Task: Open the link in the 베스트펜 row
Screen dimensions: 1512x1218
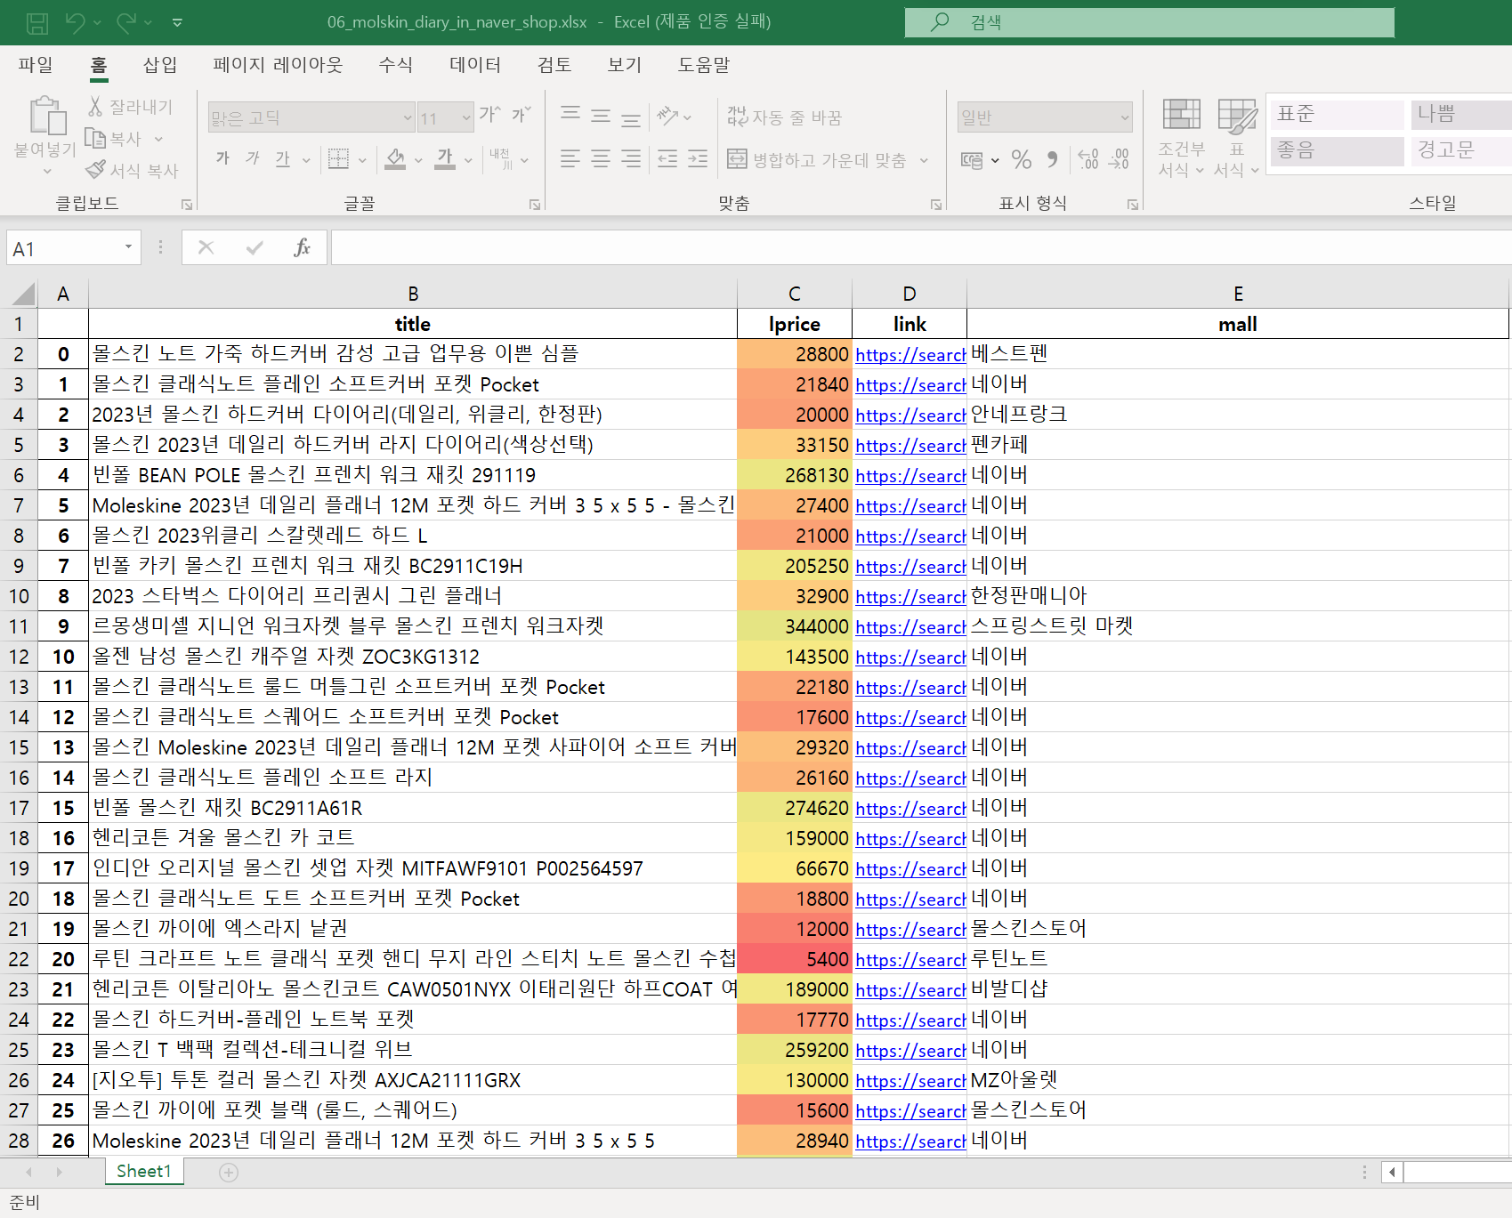Action: [910, 355]
